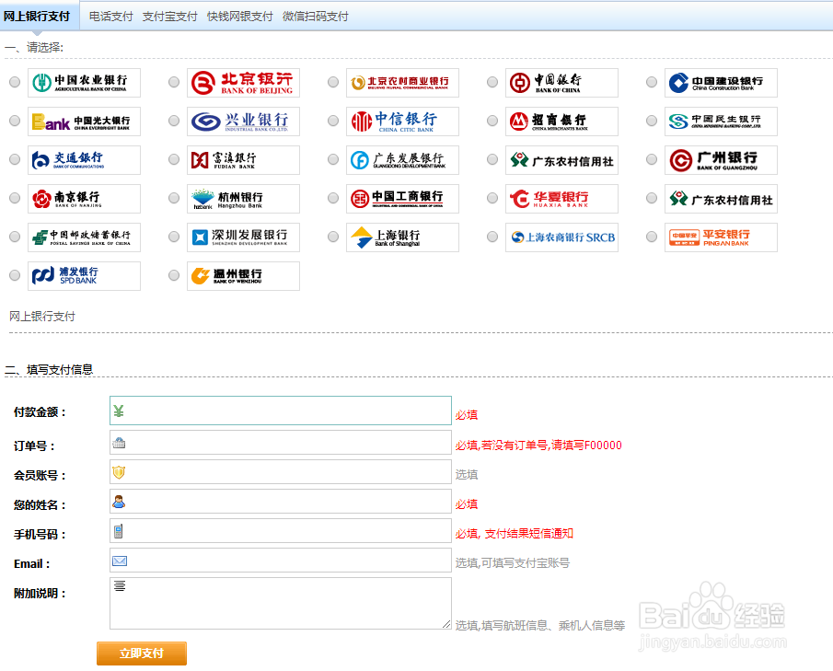The height and width of the screenshot is (671, 833).
Task: Select the radio button for China Construction Bank
Action: (652, 82)
